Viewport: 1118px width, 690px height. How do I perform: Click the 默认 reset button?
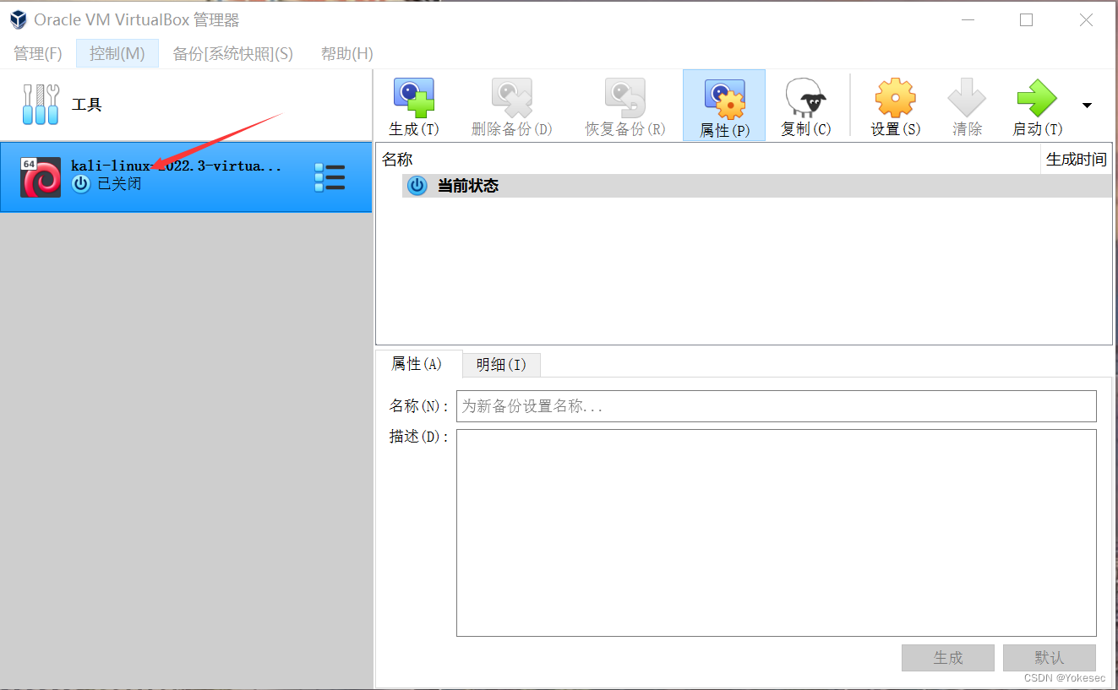pos(1050,658)
